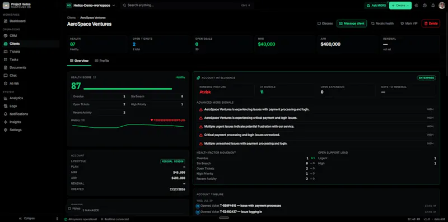Click the Account Intelligence panel icon
This screenshot has width=448, height=222.
click(198, 78)
